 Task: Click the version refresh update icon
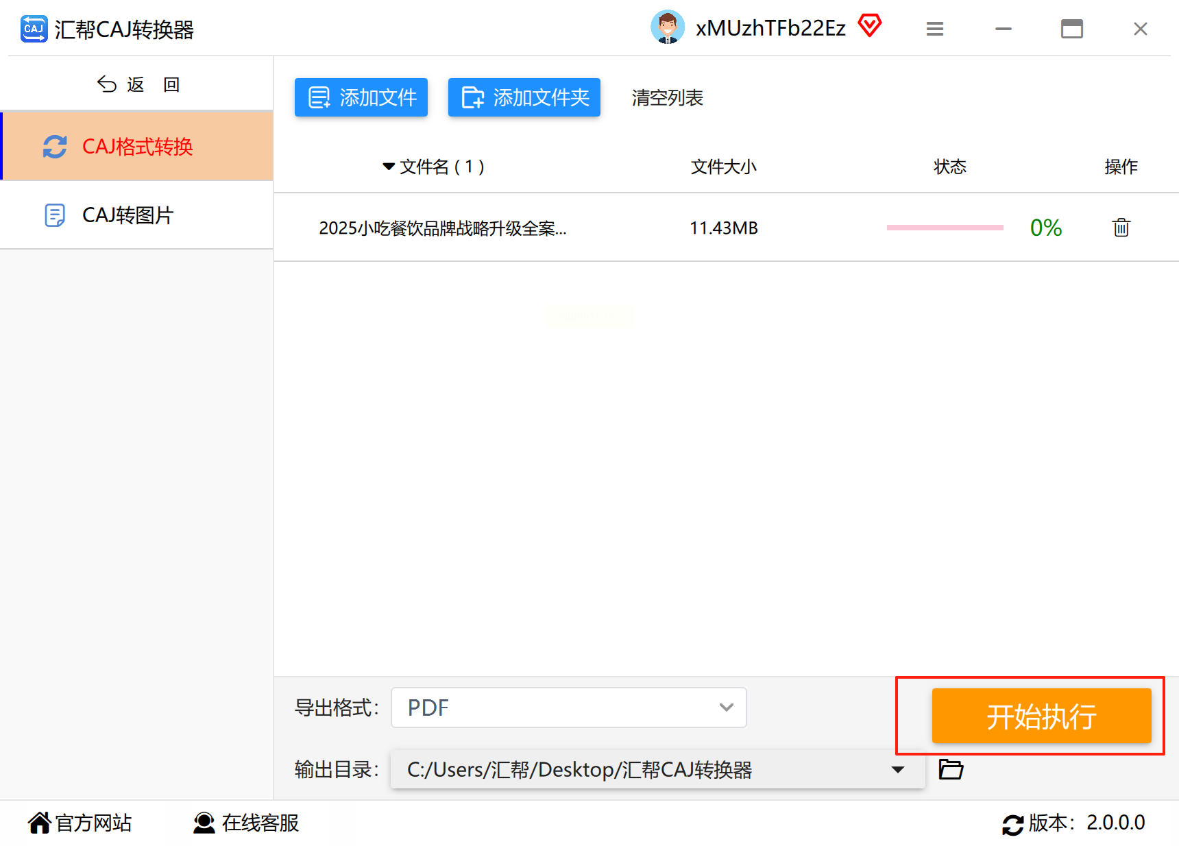[1012, 824]
